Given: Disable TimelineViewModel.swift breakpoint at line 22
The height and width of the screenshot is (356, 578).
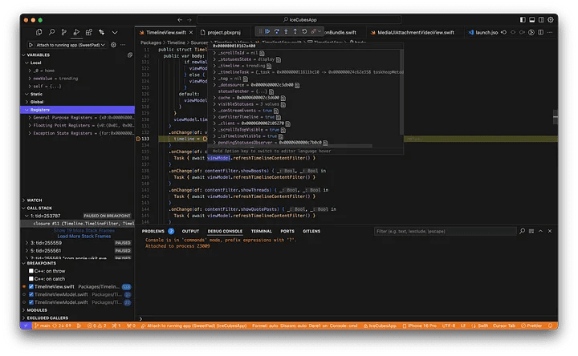Looking at the screenshot, I should [31, 302].
